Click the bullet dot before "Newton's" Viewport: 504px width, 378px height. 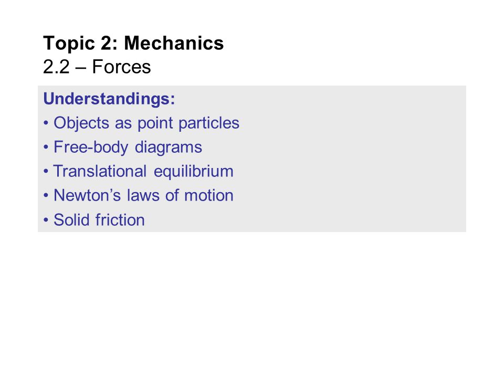pos(46,196)
